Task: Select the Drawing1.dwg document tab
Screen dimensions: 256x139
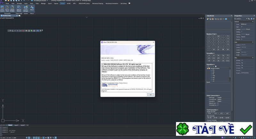Action: (7, 15)
